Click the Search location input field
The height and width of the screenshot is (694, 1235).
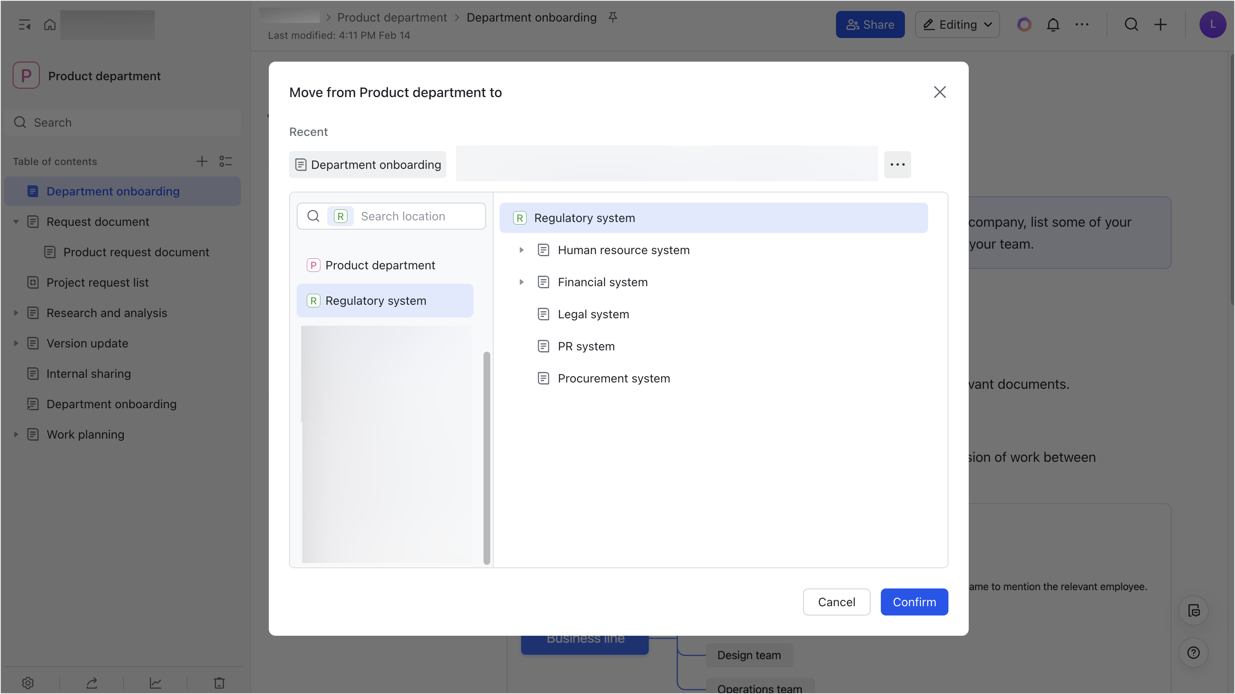click(x=391, y=216)
